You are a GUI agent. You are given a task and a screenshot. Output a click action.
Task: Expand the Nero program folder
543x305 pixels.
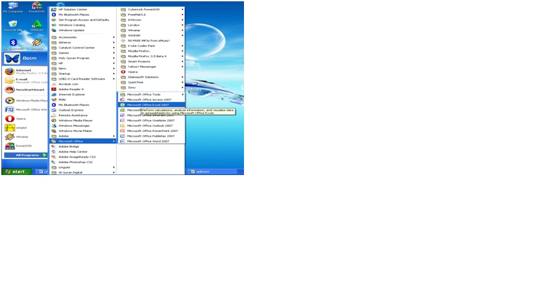pyautogui.click(x=83, y=68)
